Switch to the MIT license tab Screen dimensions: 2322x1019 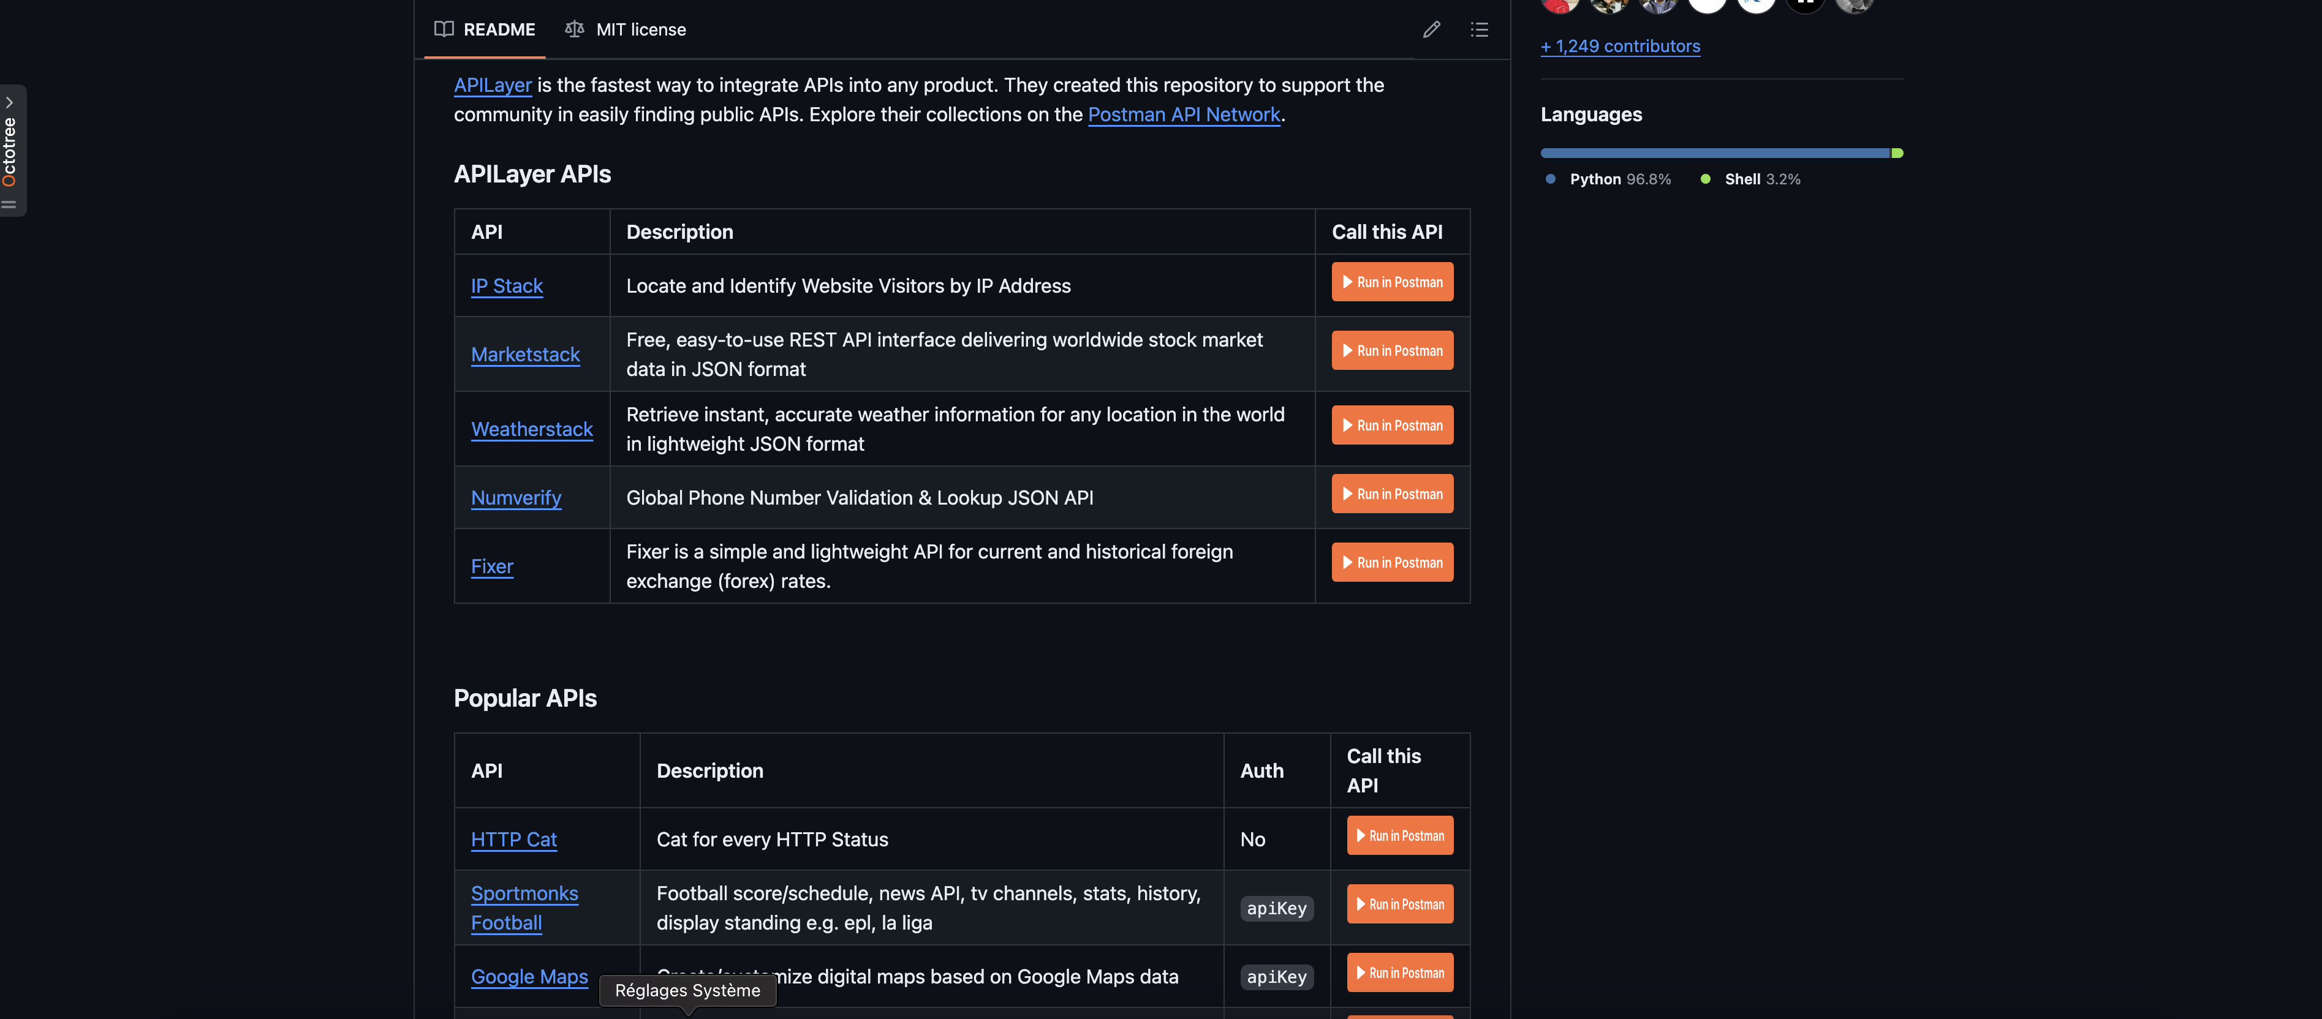click(x=641, y=30)
